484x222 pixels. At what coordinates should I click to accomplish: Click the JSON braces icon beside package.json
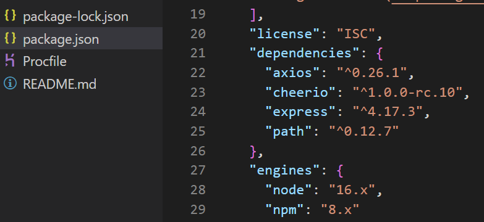point(10,38)
